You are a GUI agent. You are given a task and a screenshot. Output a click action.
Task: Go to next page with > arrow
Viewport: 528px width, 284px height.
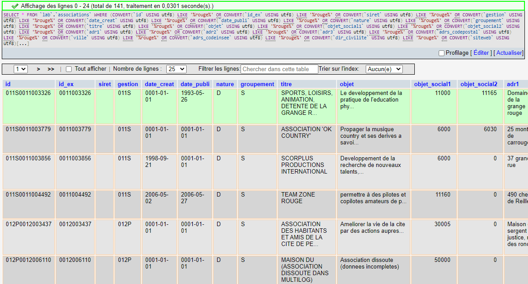coord(38,69)
